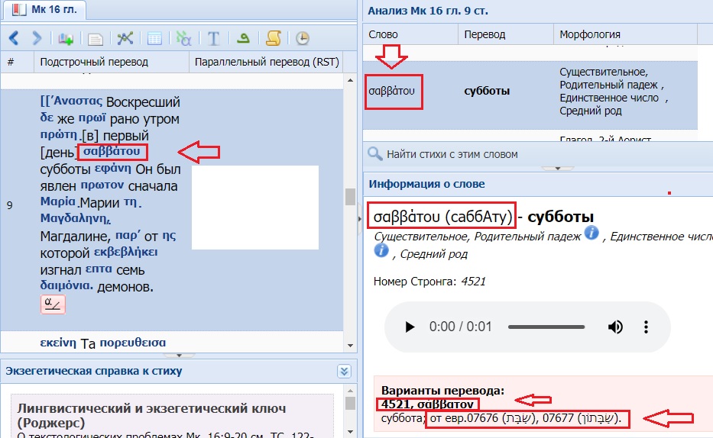713x438 pixels.
Task: Click the pink alpha note icon under verse 9
Action: [x=53, y=304]
